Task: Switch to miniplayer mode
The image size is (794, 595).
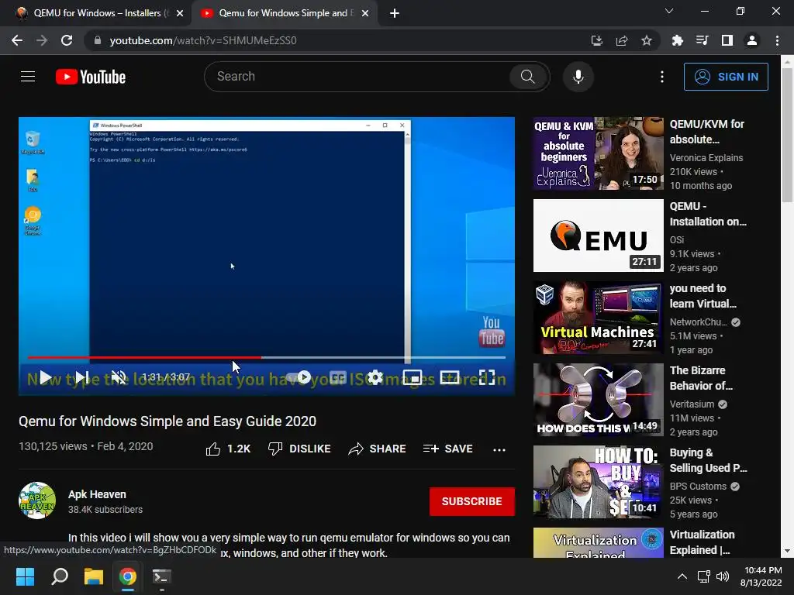Action: [413, 377]
